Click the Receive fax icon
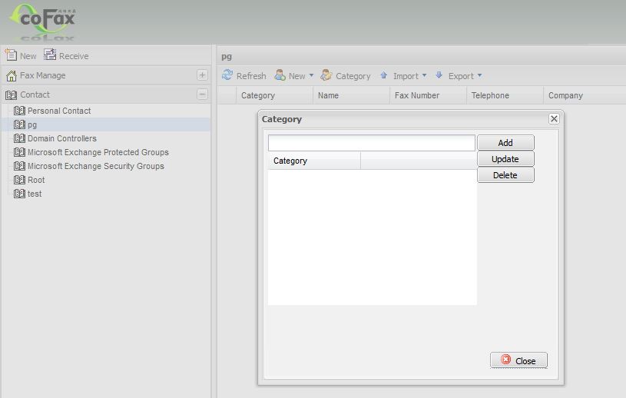626x398 pixels. click(x=50, y=55)
